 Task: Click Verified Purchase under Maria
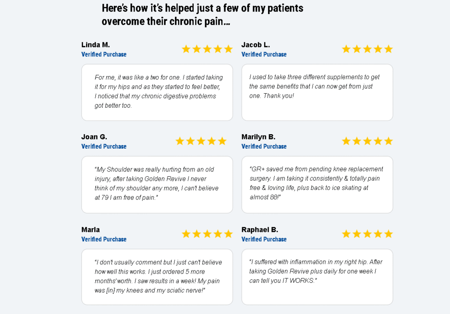[x=104, y=239]
